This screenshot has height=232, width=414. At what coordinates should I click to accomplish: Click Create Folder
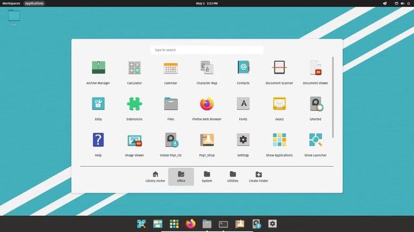pos(259,177)
